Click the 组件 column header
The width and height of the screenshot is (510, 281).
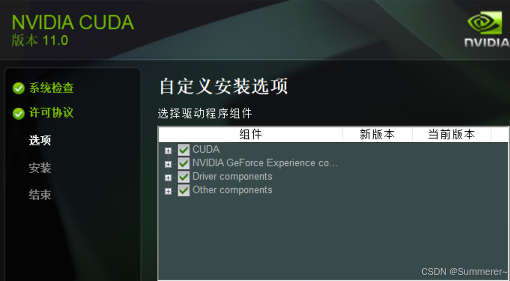pos(250,134)
